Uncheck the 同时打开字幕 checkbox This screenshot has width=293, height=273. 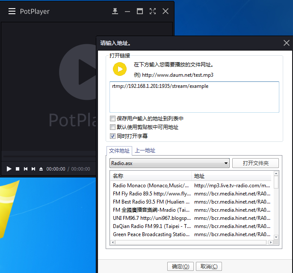[112, 136]
